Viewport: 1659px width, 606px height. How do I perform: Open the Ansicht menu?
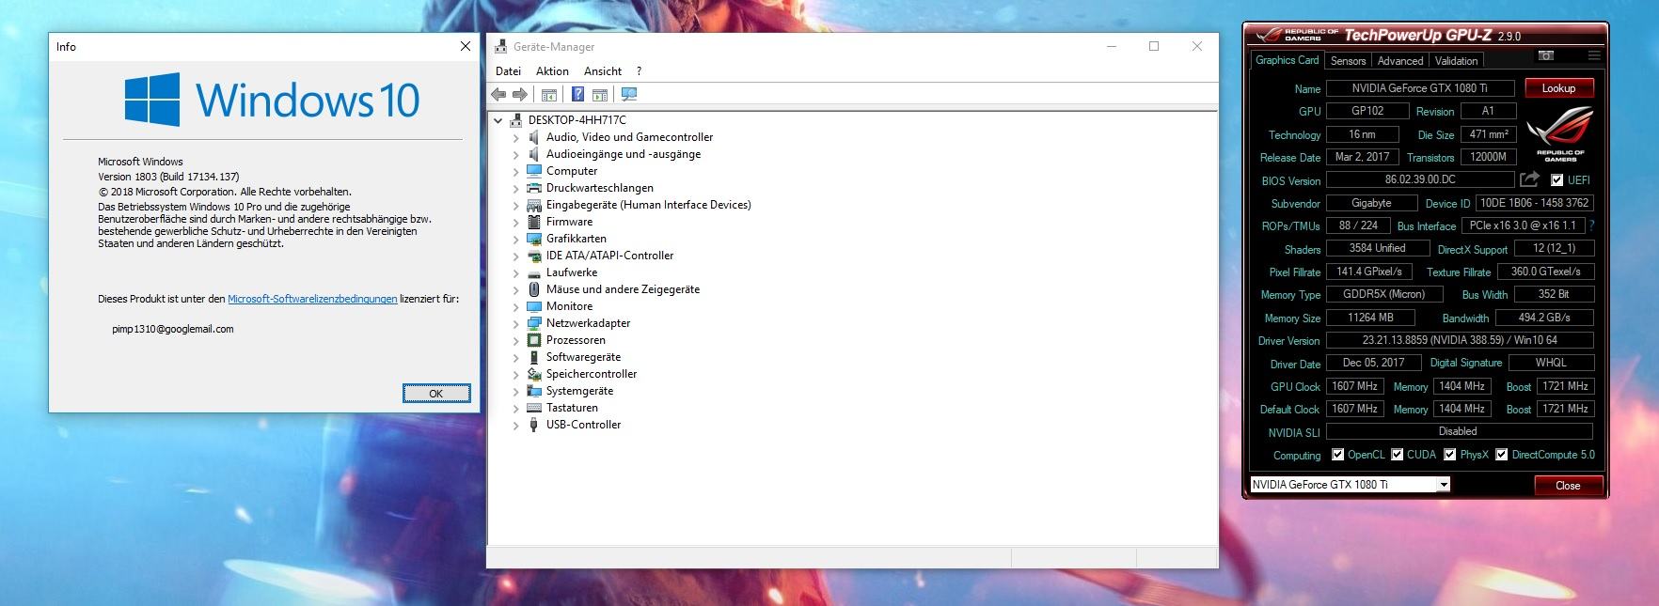tap(603, 71)
